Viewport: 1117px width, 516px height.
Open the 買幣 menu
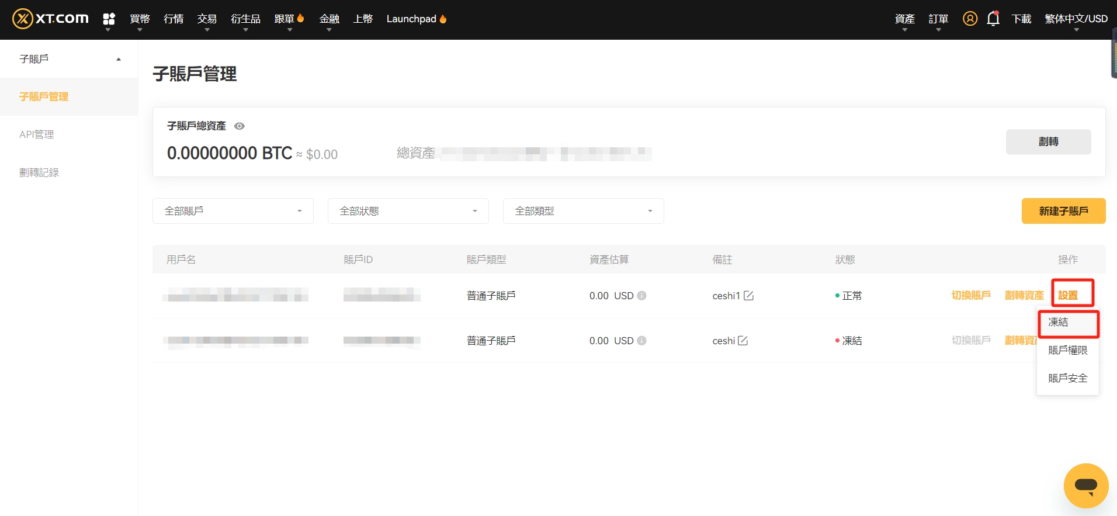(x=140, y=19)
